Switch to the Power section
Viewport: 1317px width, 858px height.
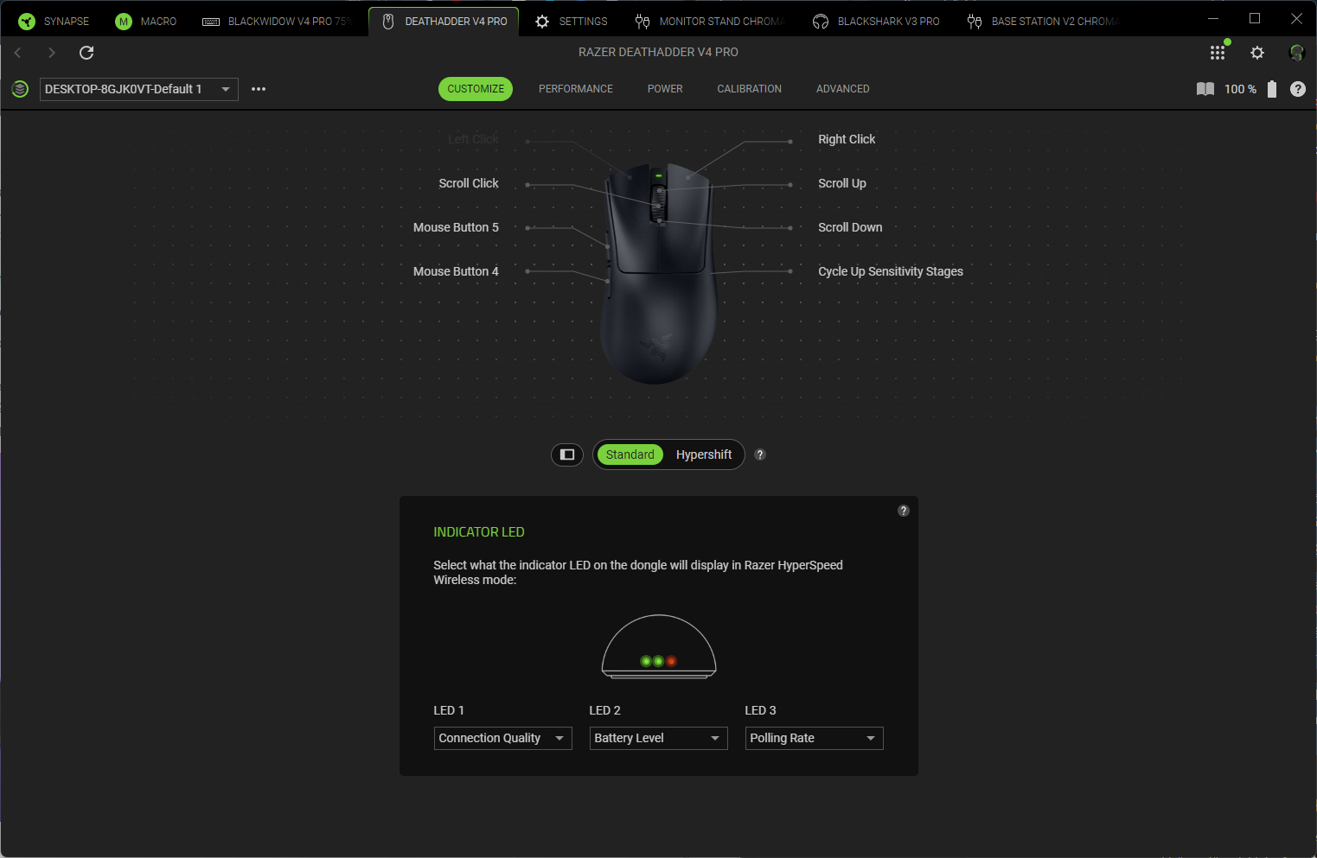pos(665,89)
